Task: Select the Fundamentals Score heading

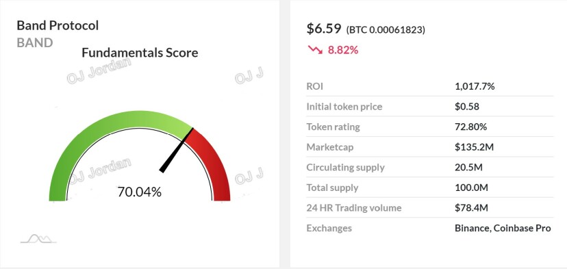Action: click(140, 53)
